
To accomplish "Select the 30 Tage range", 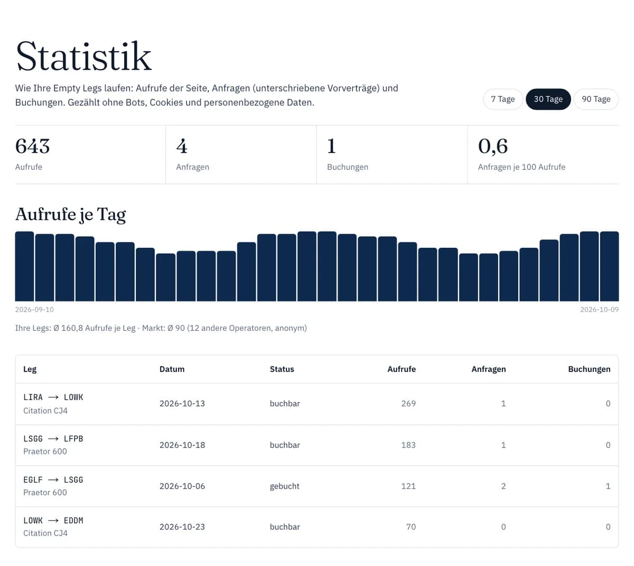I will coord(548,99).
